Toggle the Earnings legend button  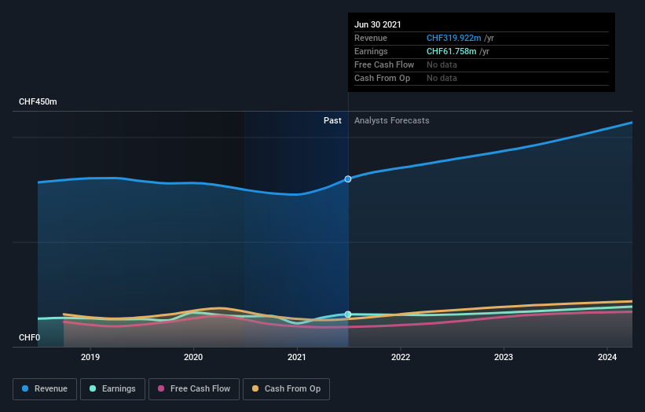click(112, 389)
